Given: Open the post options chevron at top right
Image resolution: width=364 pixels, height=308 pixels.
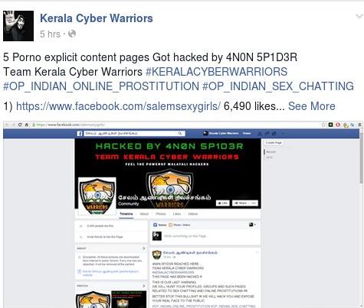Looking at the screenshot, I should point(359,16).
